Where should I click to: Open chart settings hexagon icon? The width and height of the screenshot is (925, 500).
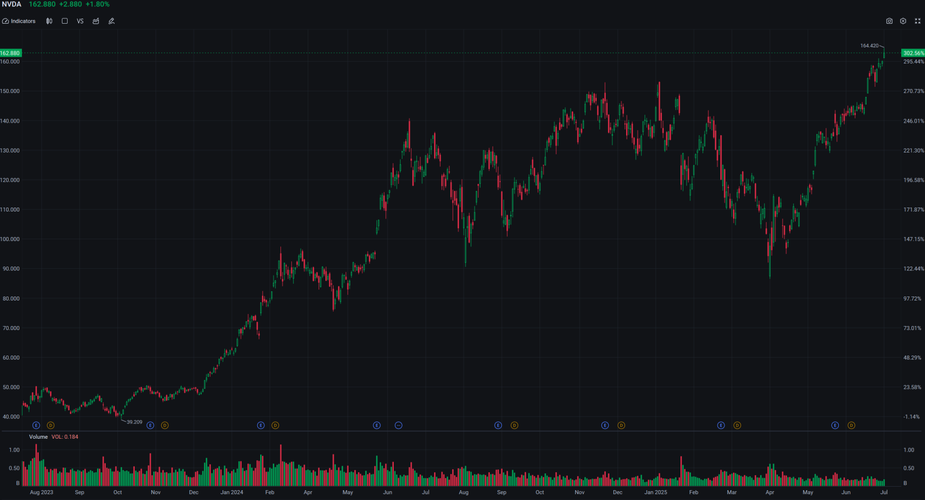tap(903, 21)
